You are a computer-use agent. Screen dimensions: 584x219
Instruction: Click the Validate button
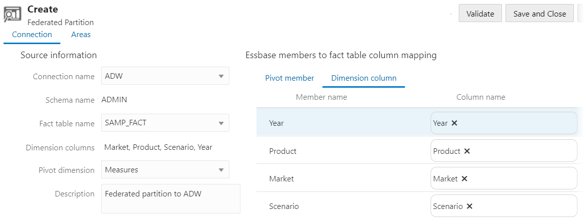pyautogui.click(x=480, y=14)
